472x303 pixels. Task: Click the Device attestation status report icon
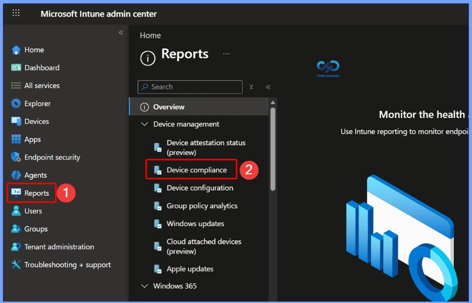[x=158, y=147]
